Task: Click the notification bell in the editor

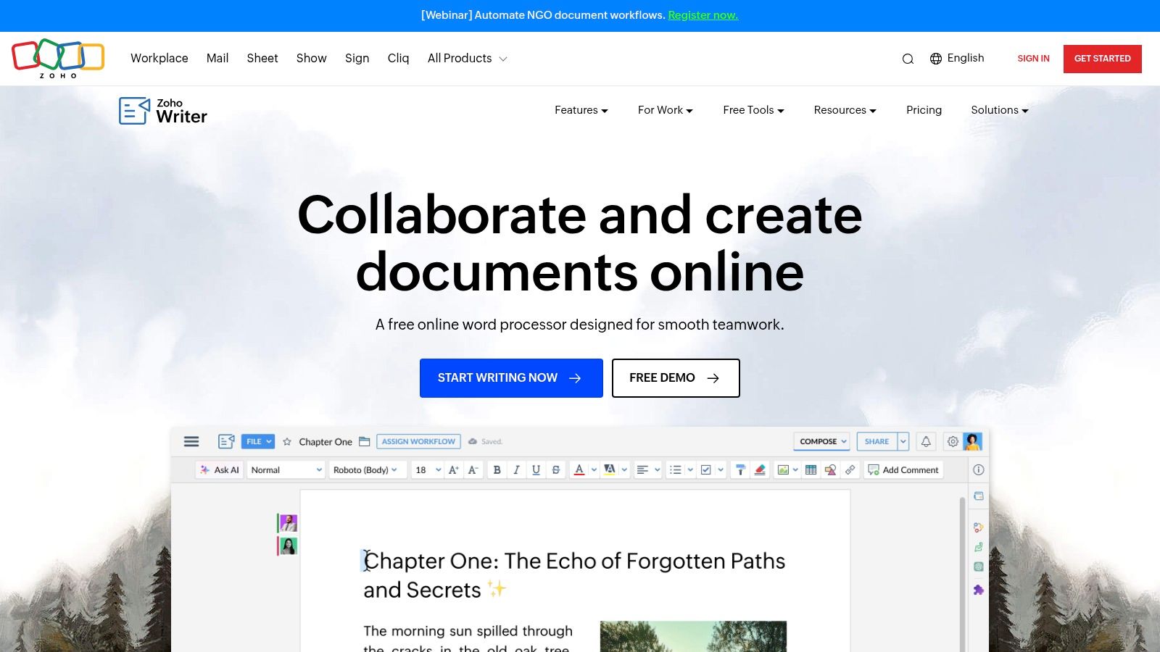Action: [x=926, y=441]
